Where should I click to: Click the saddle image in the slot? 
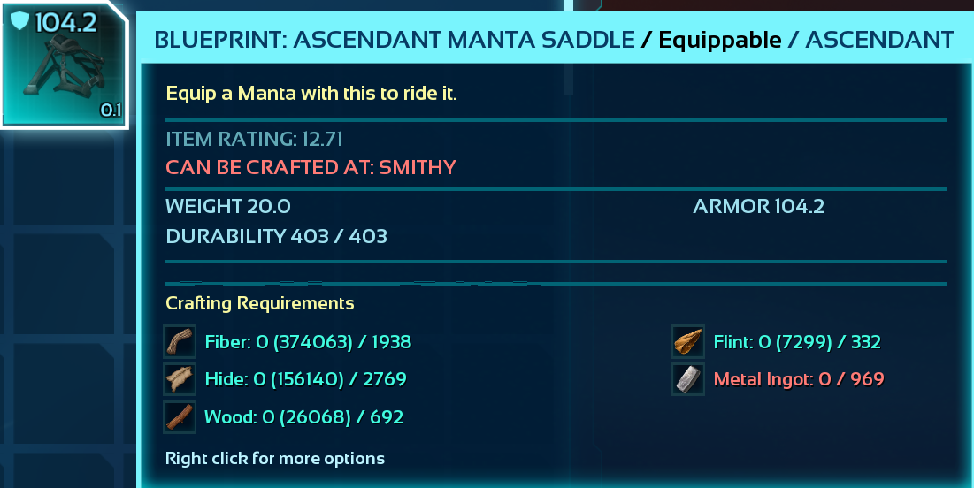tap(64, 67)
